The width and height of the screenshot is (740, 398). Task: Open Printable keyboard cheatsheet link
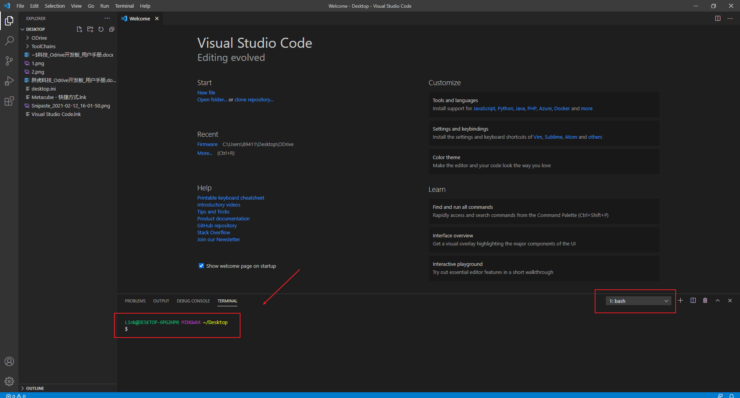pyautogui.click(x=231, y=198)
